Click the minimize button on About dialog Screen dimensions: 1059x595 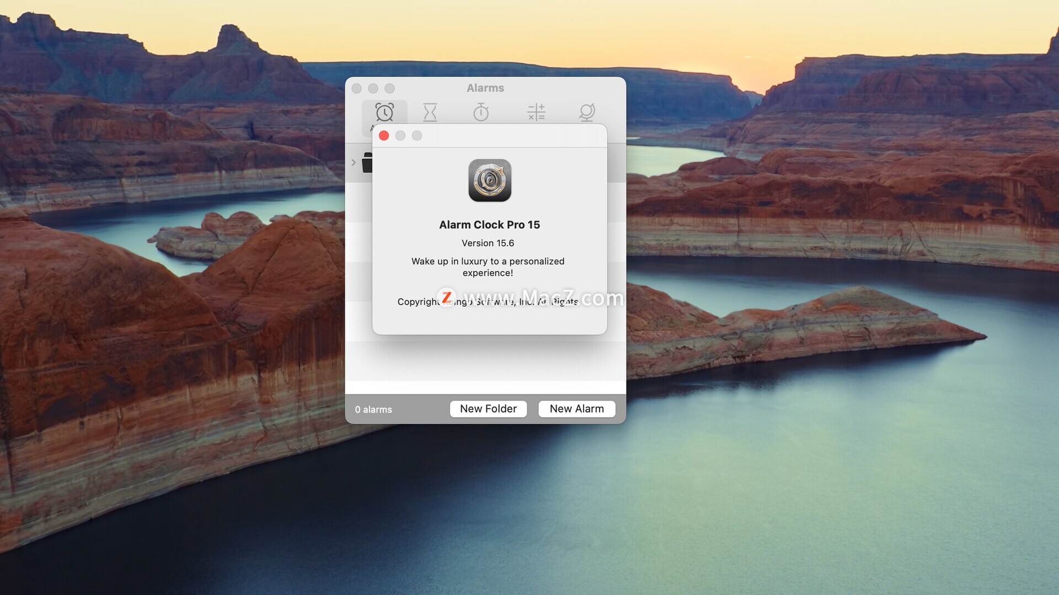coord(400,136)
